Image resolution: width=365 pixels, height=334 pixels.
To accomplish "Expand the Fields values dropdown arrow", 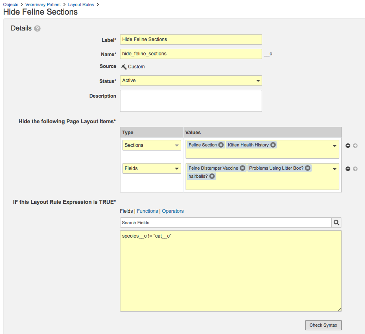I will (334, 169).
